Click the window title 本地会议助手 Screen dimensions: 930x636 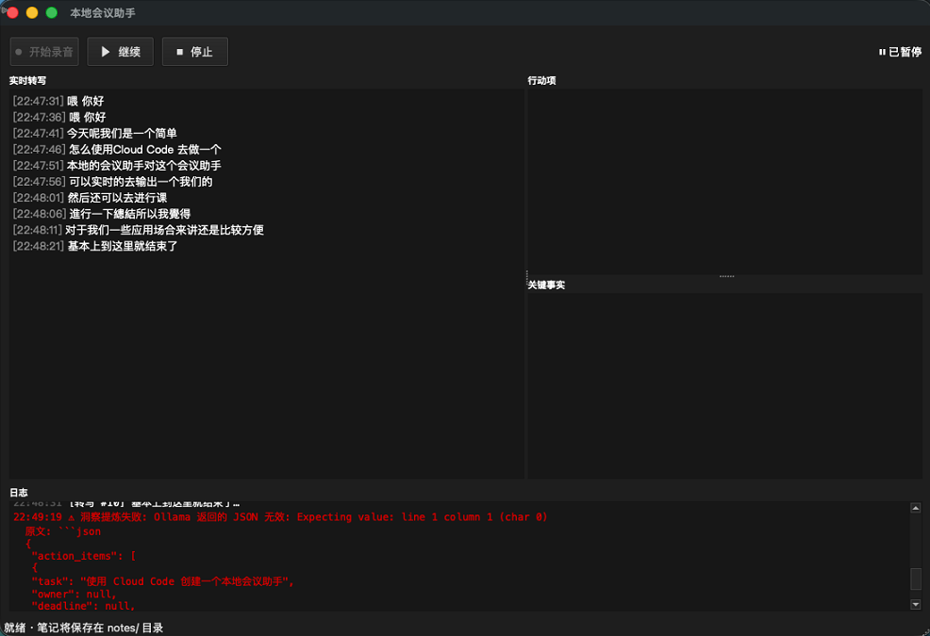[103, 13]
